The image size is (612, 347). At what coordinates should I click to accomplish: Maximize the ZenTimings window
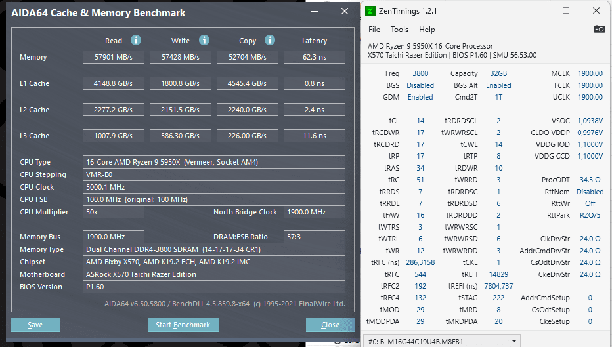pyautogui.click(x=566, y=11)
